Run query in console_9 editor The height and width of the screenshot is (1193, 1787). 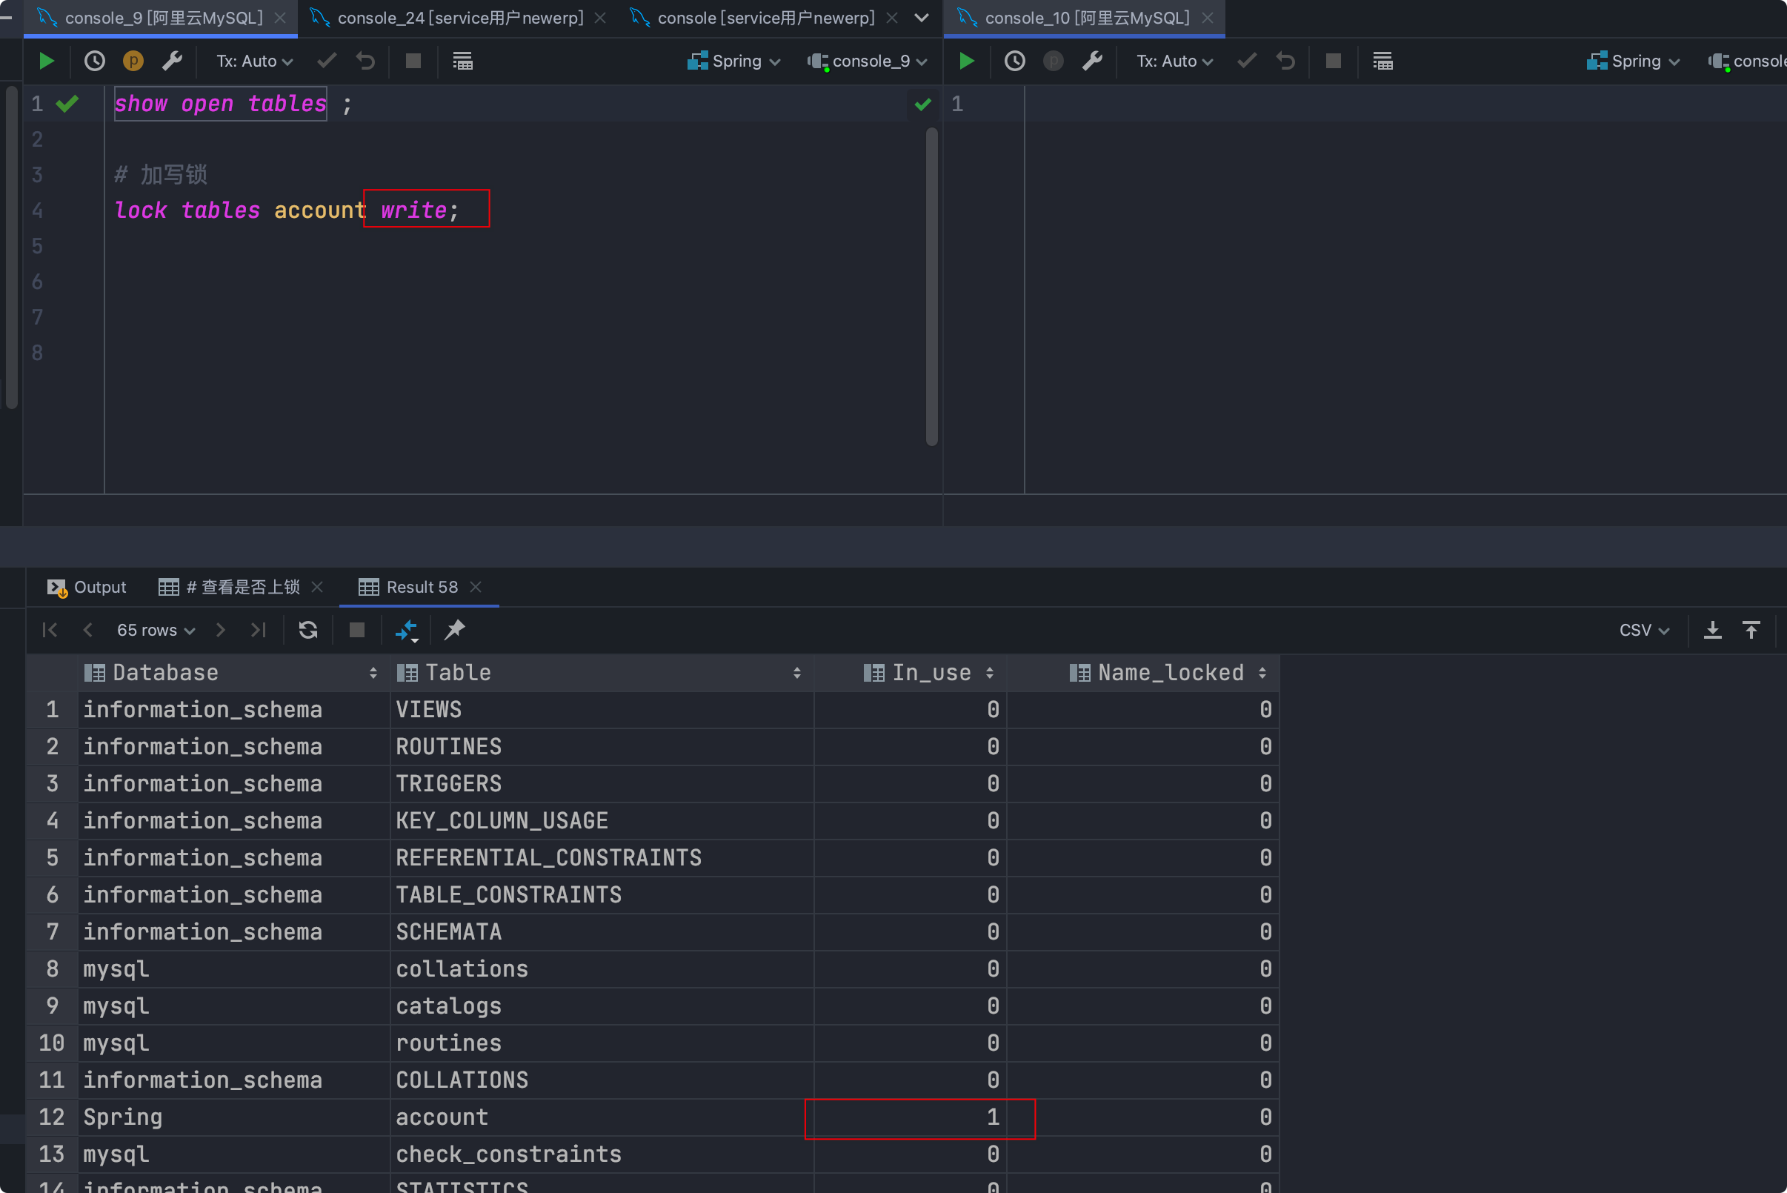pyautogui.click(x=47, y=61)
